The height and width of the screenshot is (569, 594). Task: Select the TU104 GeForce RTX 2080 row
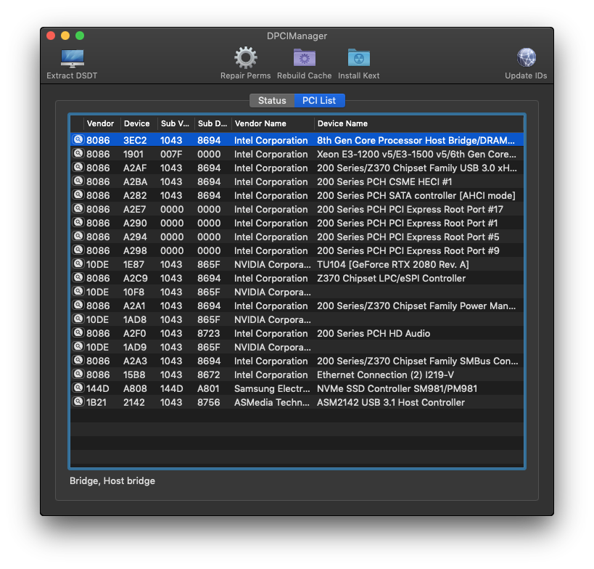(x=297, y=264)
